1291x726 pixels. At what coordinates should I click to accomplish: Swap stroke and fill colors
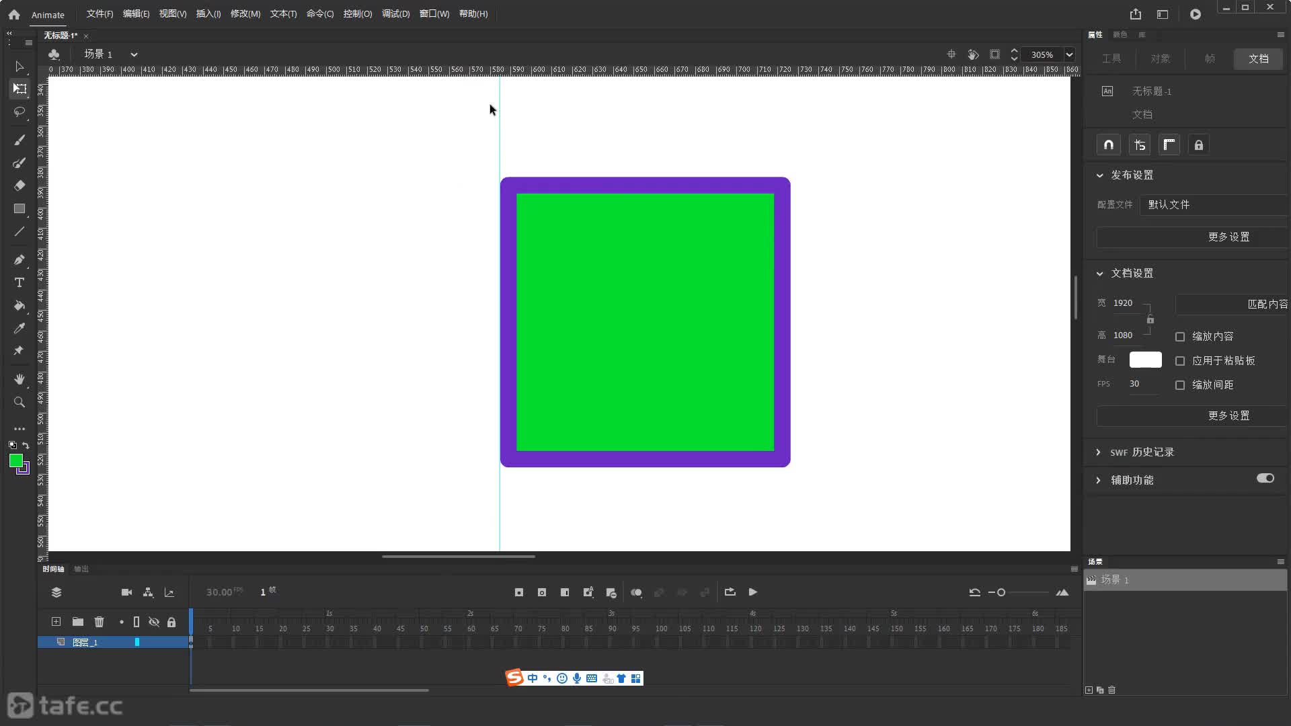26,445
